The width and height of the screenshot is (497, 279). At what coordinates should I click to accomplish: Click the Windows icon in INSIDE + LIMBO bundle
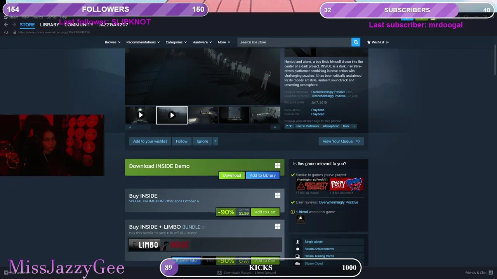pyautogui.click(x=278, y=226)
